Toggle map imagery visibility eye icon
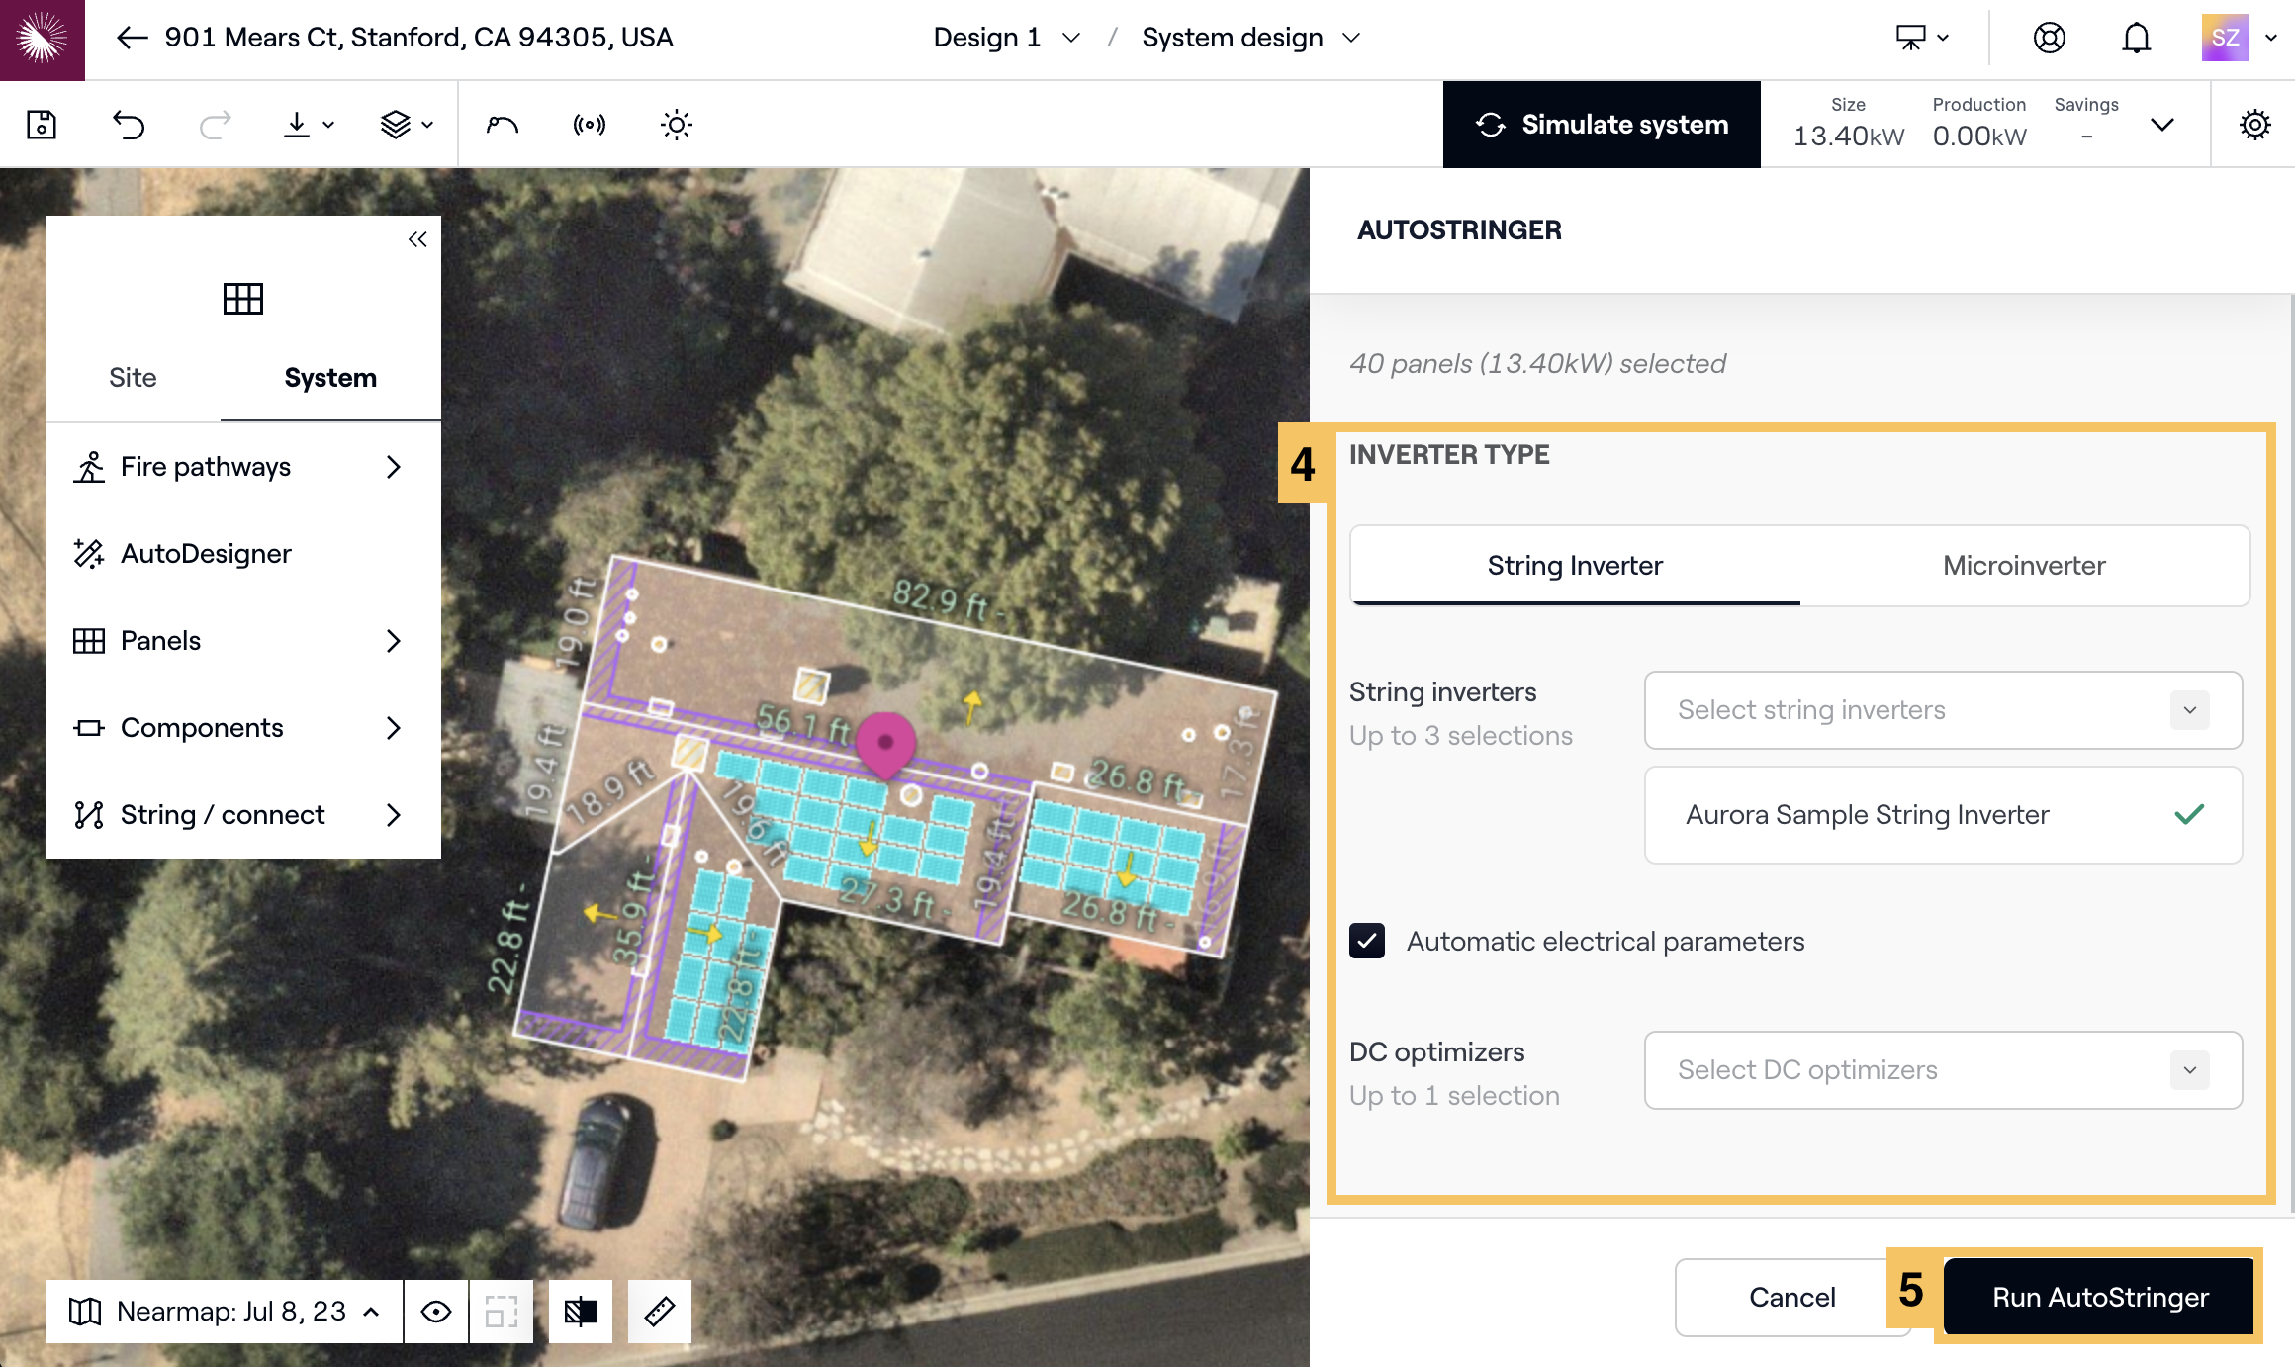 click(x=436, y=1312)
